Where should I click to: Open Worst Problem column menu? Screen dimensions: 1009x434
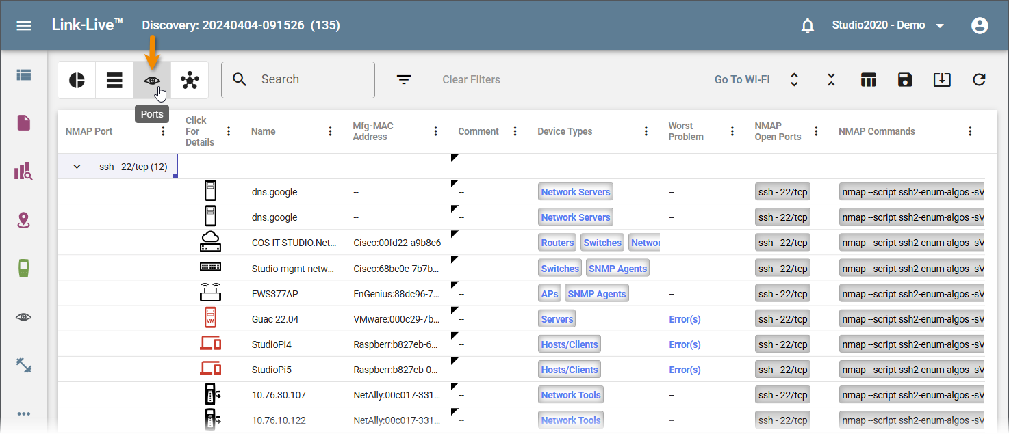[732, 131]
